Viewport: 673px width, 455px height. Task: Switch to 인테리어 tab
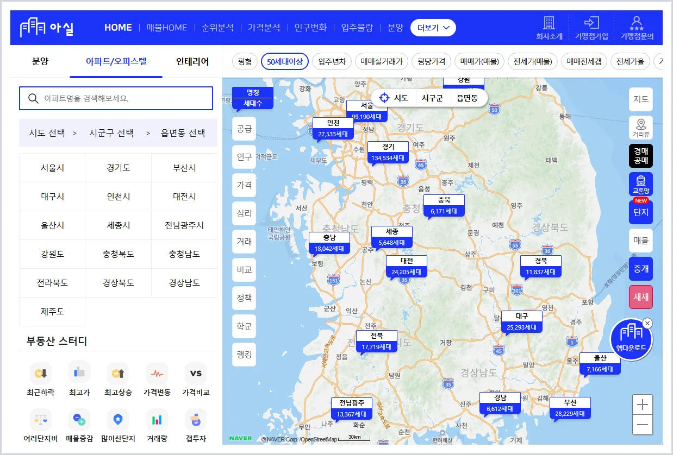(x=192, y=61)
